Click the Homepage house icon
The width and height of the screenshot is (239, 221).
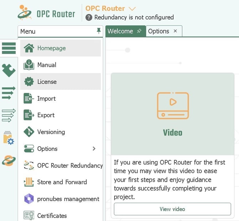click(x=29, y=48)
